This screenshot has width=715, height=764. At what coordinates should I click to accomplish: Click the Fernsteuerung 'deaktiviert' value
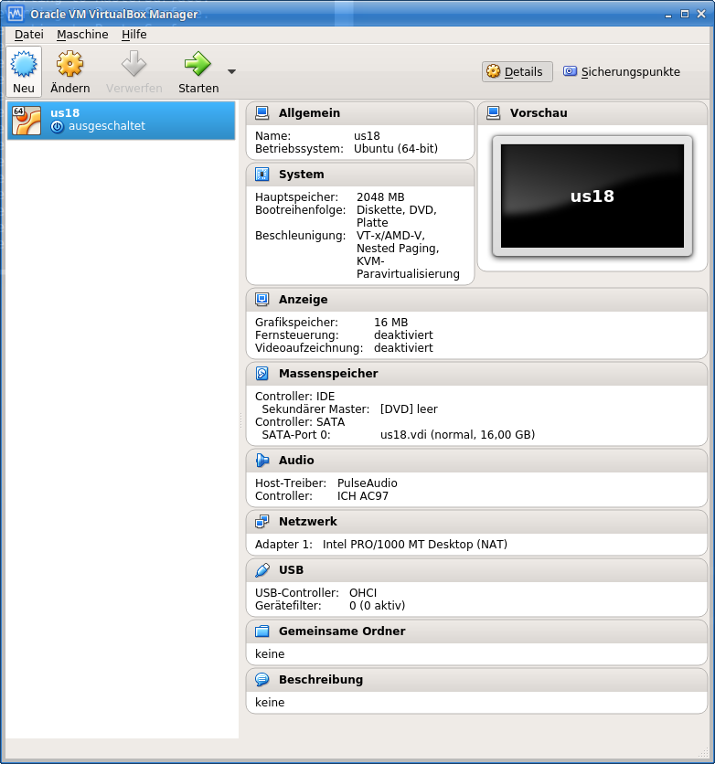point(403,335)
